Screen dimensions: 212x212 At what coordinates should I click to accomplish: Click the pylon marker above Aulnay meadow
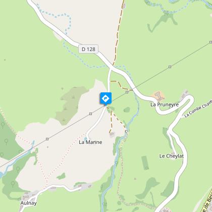(47, 139)
